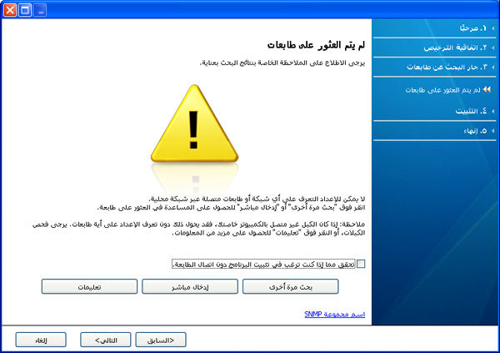Click arrow marker beside ٥. إنهاء
This screenshot has width=500, height=353.
pyautogui.click(x=493, y=131)
